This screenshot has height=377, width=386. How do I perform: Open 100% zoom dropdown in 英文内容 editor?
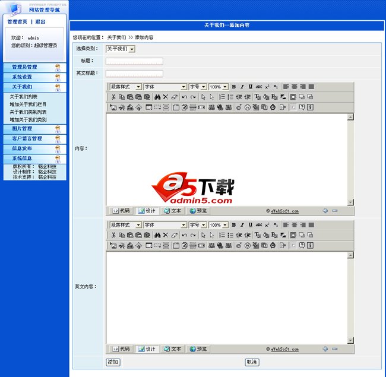(219, 224)
